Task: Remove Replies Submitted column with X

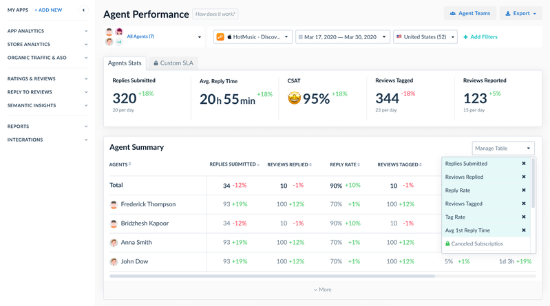Action: tap(524, 164)
